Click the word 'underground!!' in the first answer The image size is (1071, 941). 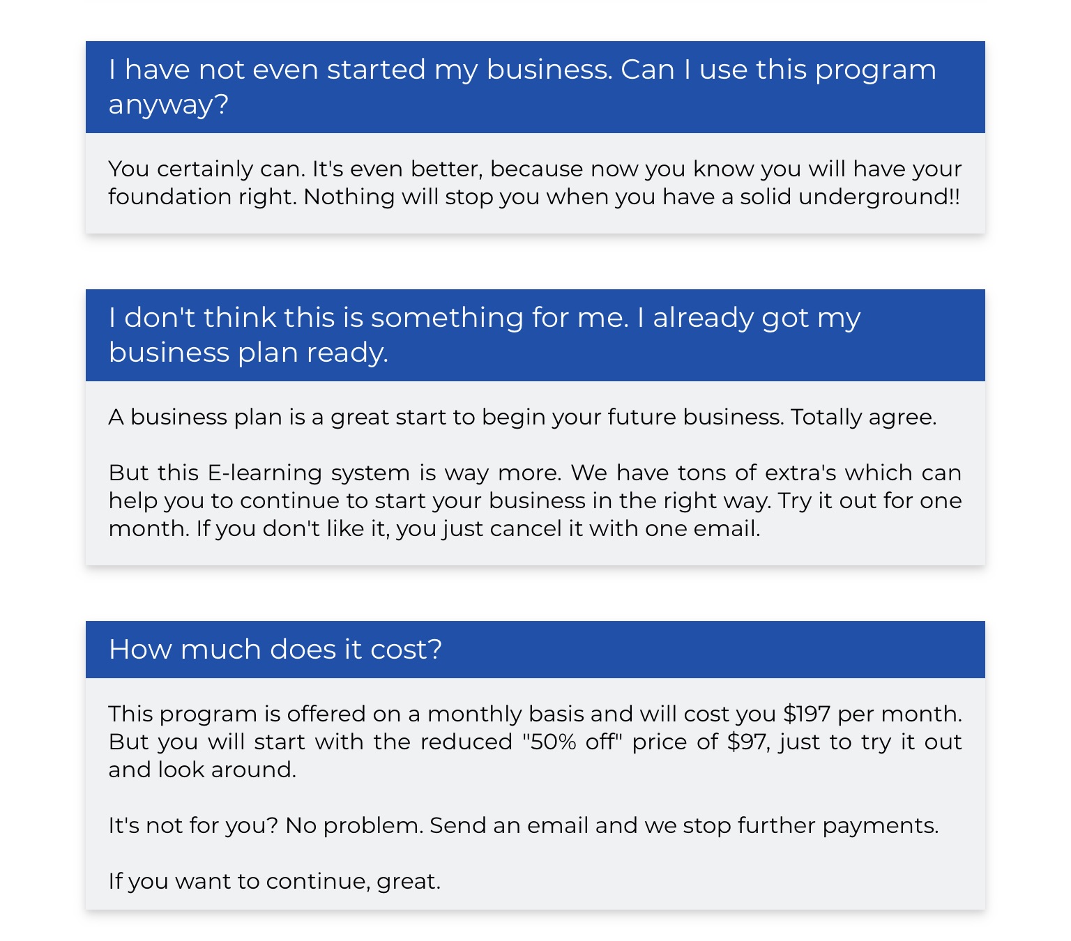[x=879, y=197]
